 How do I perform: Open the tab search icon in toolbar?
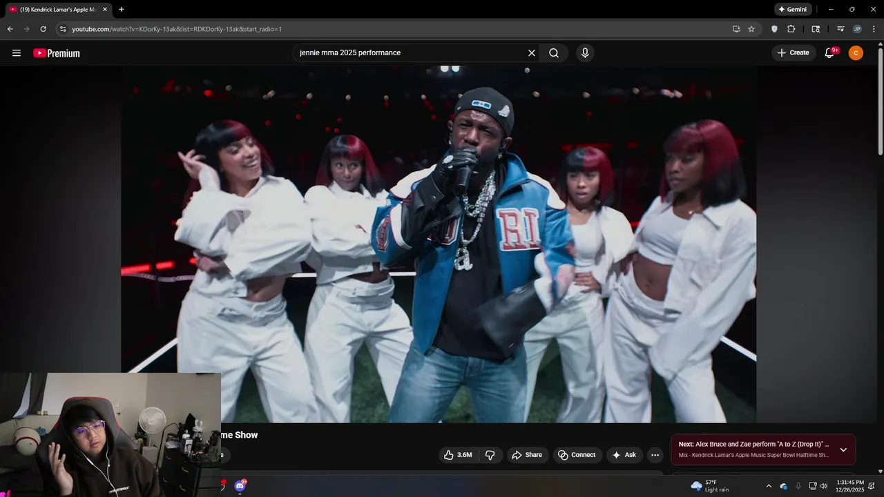(x=816, y=29)
